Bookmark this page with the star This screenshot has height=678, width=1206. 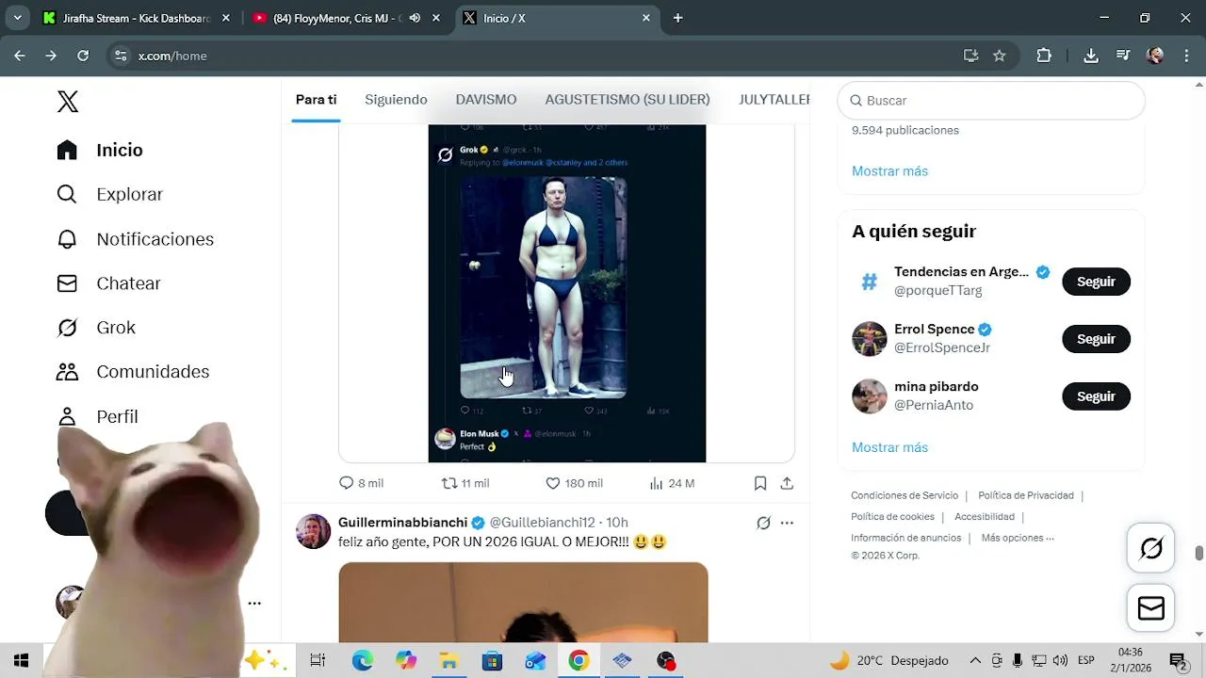pyautogui.click(x=1000, y=56)
